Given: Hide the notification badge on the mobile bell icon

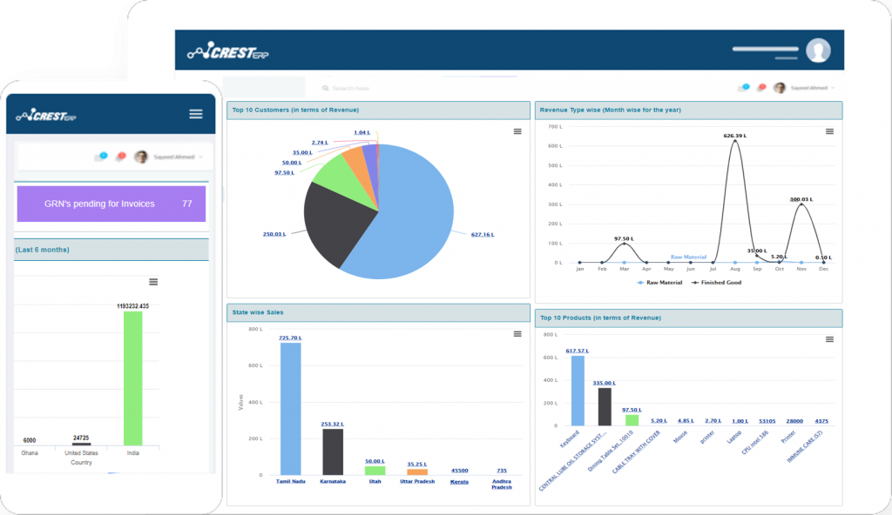Looking at the screenshot, I should (x=123, y=154).
